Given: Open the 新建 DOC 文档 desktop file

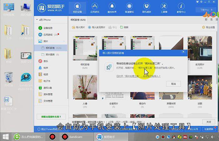Looking at the screenshot, I should pos(9,105).
